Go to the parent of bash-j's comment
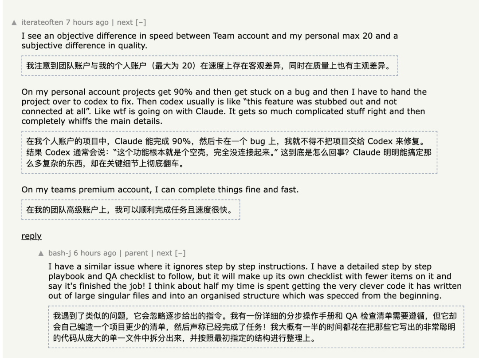The image size is (479, 358). (x=136, y=253)
